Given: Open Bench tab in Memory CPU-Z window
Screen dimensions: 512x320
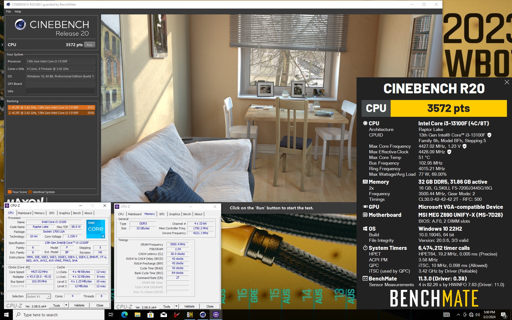Looking at the screenshot, I should click(x=187, y=214).
